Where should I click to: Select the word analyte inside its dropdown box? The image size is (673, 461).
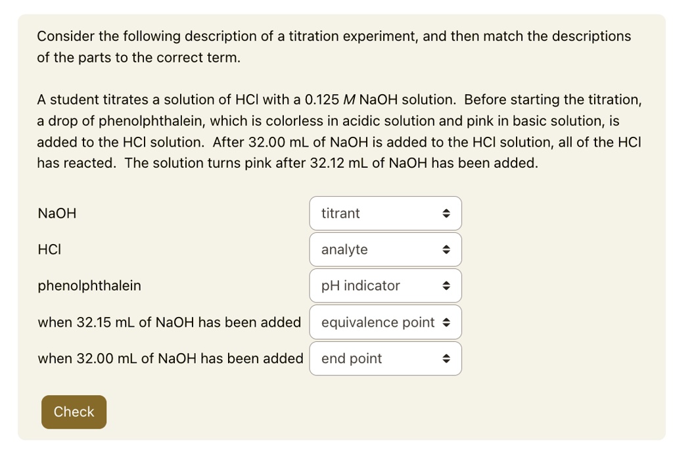pos(344,249)
